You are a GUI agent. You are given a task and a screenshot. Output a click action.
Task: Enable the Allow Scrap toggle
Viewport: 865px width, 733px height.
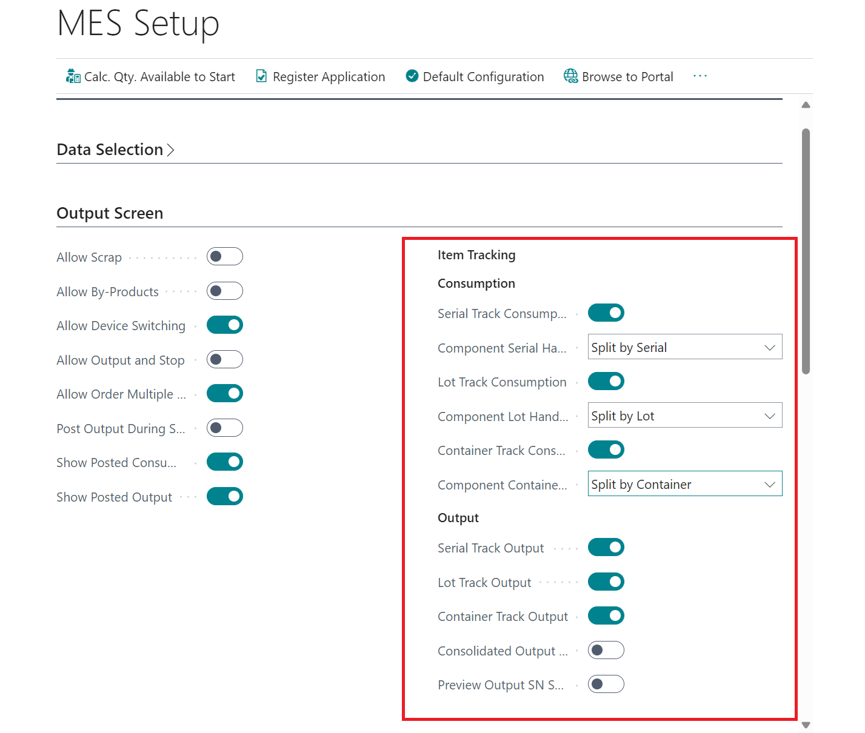(224, 256)
